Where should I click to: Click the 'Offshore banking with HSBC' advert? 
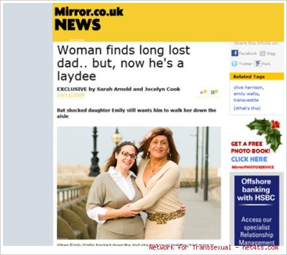(x=257, y=210)
